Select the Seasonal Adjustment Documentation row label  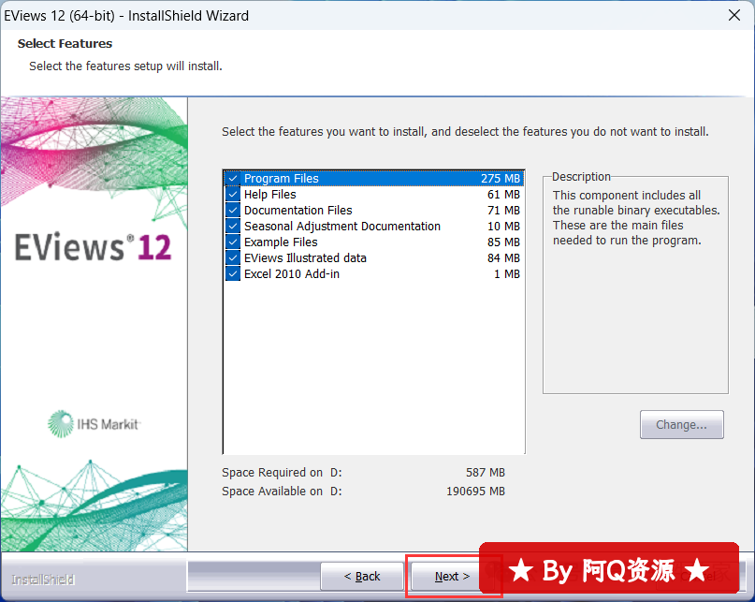tap(341, 227)
